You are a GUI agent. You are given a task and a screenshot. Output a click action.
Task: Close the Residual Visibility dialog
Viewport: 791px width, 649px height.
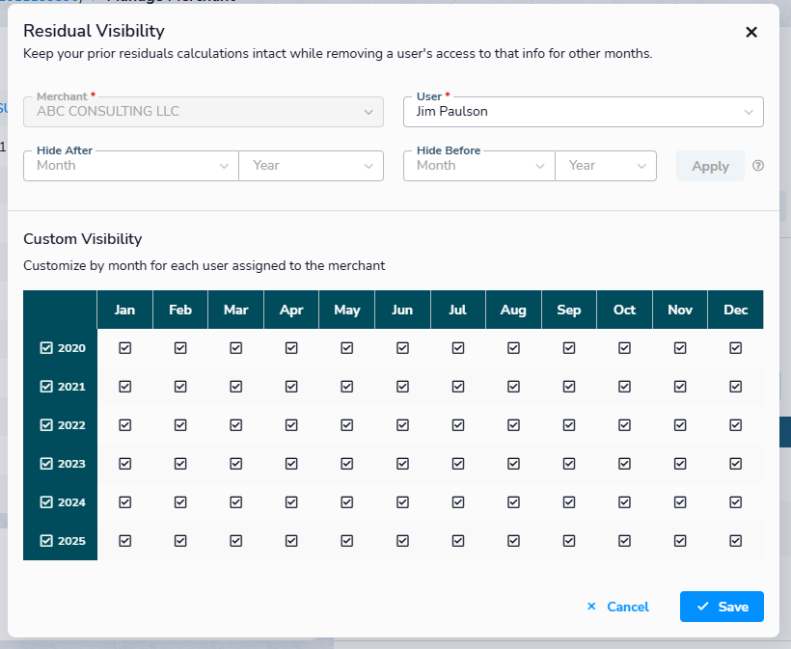[x=751, y=32]
